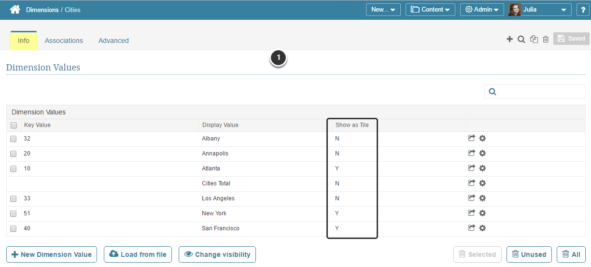Go to the home page icon
Image resolution: width=591 pixels, height=267 pixels.
pyautogui.click(x=15, y=9)
